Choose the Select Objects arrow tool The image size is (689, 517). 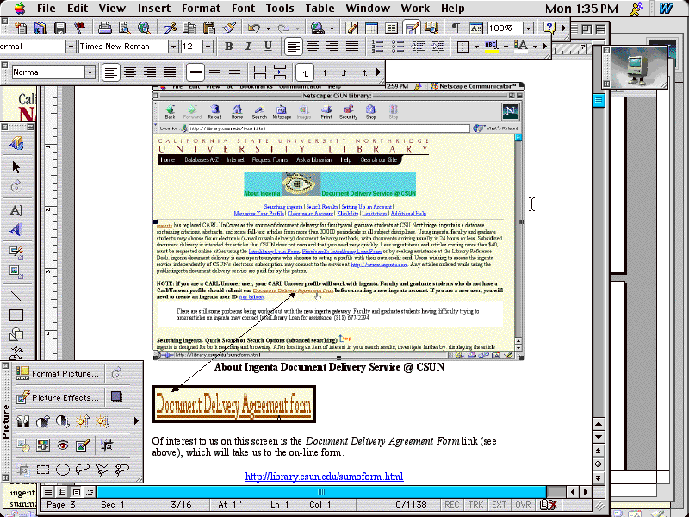coord(16,167)
